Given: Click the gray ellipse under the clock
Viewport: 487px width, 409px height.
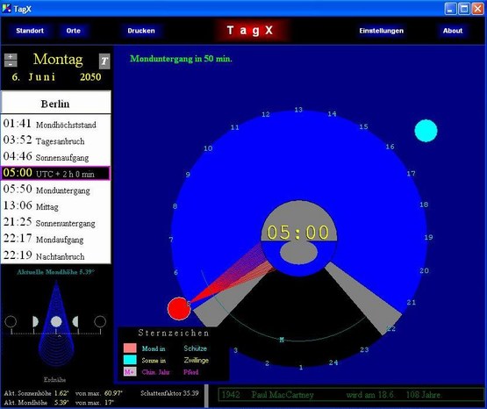Looking at the screenshot, I should [x=298, y=253].
